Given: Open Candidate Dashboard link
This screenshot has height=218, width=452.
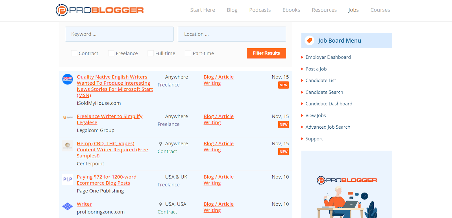Looking at the screenshot, I should point(329,104).
